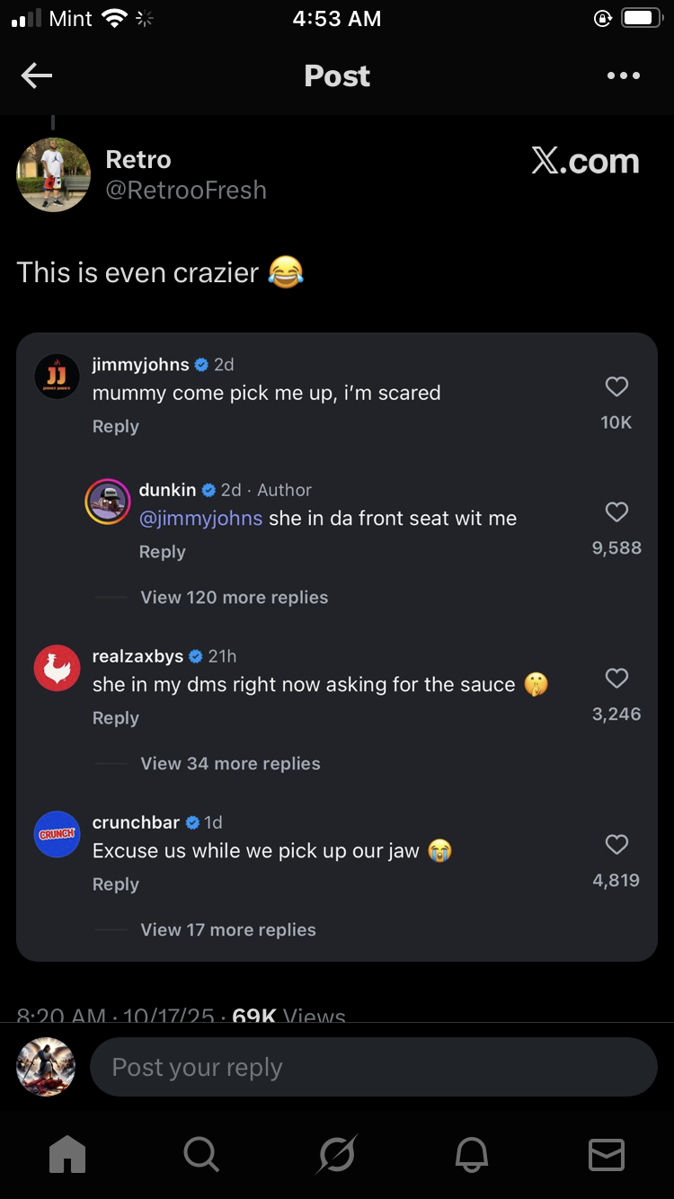674x1199 pixels.
Task: Tap the back arrow icon
Action: point(37,76)
